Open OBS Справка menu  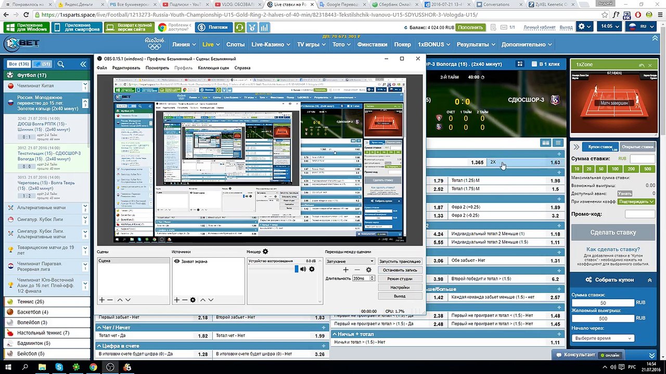(242, 68)
